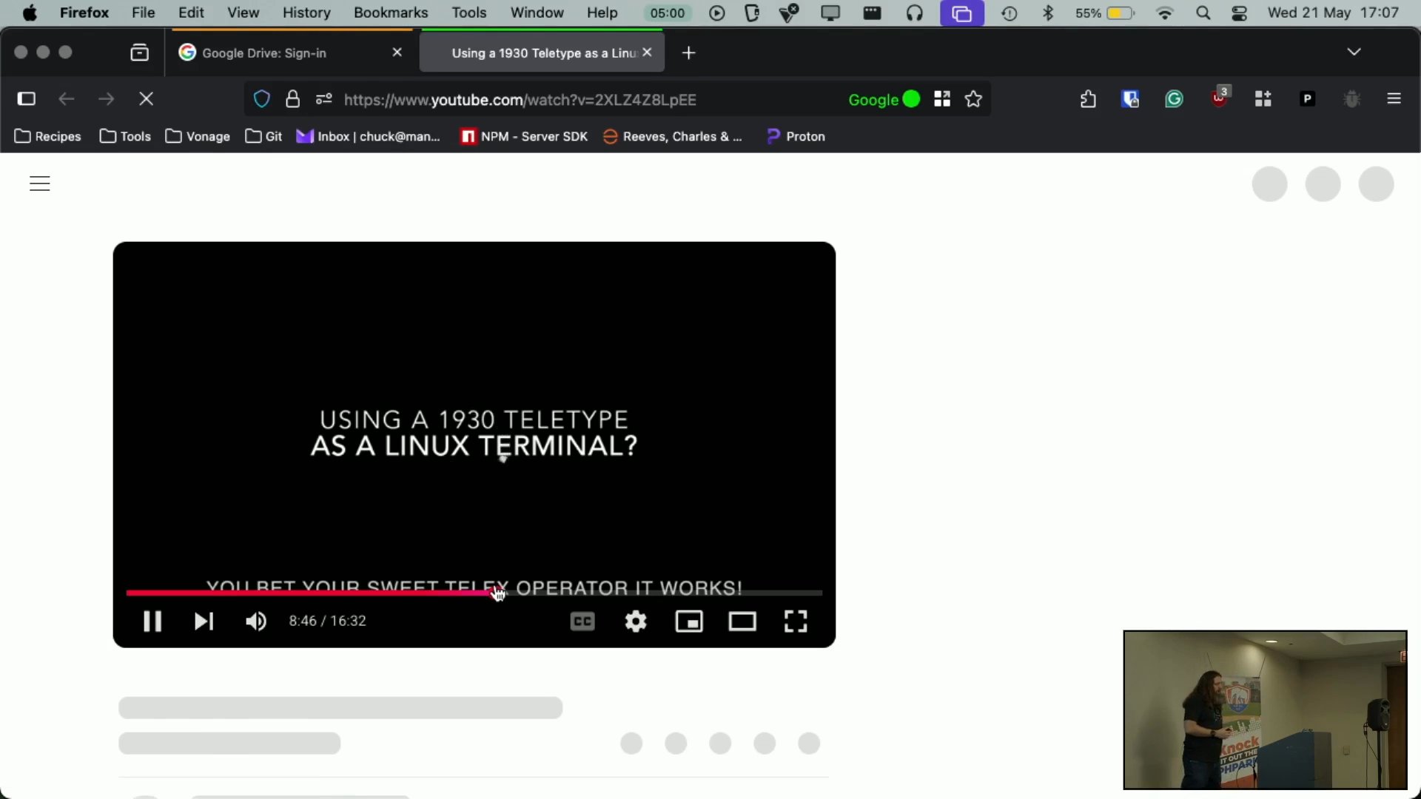Open the shield tracking protection panel
The image size is (1421, 799).
pyautogui.click(x=261, y=98)
